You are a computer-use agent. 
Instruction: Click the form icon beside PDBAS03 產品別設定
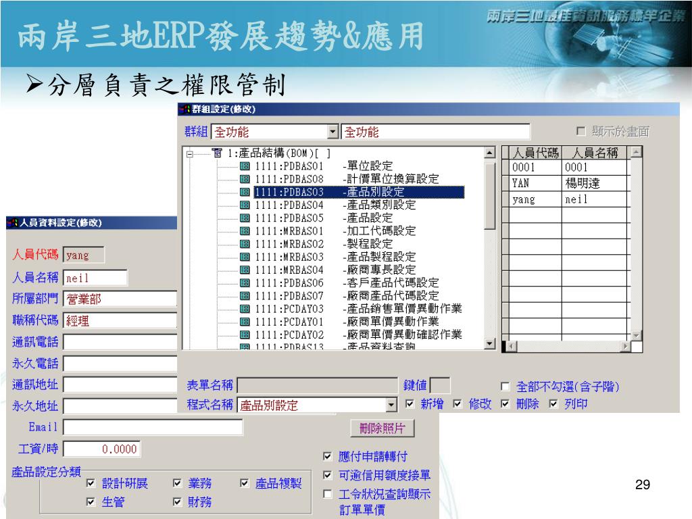[x=245, y=192]
